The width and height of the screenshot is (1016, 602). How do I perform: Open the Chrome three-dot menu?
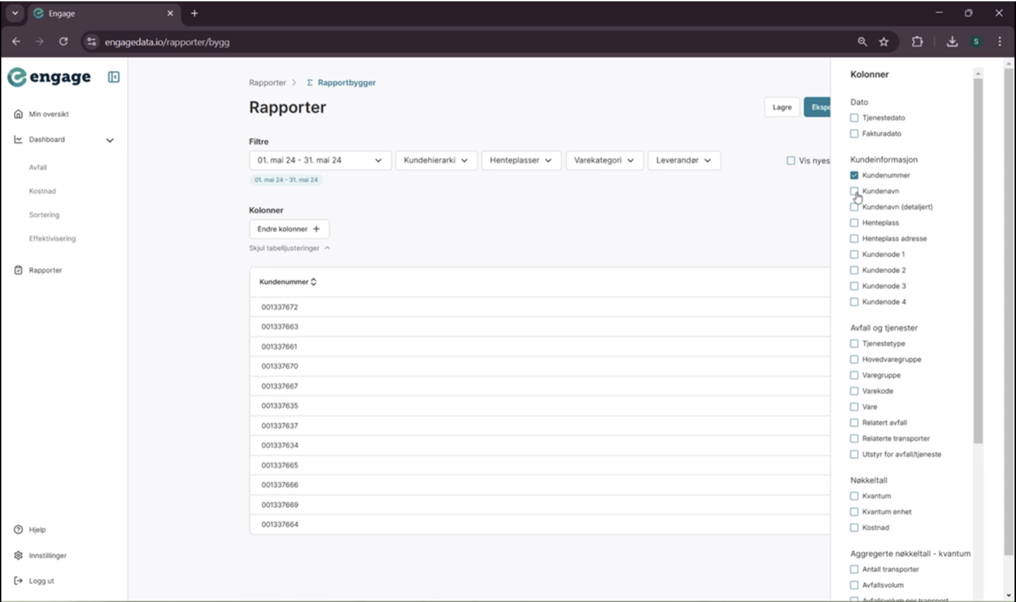(x=1000, y=42)
